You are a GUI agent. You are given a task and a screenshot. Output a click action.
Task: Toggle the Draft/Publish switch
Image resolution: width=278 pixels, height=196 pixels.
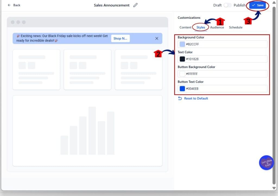coord(228,5)
